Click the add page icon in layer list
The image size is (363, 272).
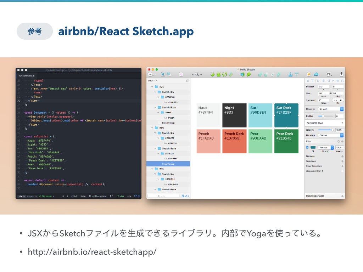[x=188, y=81]
